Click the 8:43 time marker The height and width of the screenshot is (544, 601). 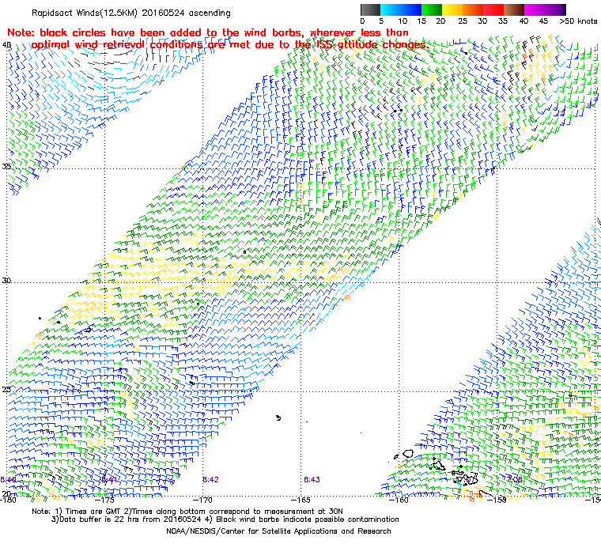[312, 480]
